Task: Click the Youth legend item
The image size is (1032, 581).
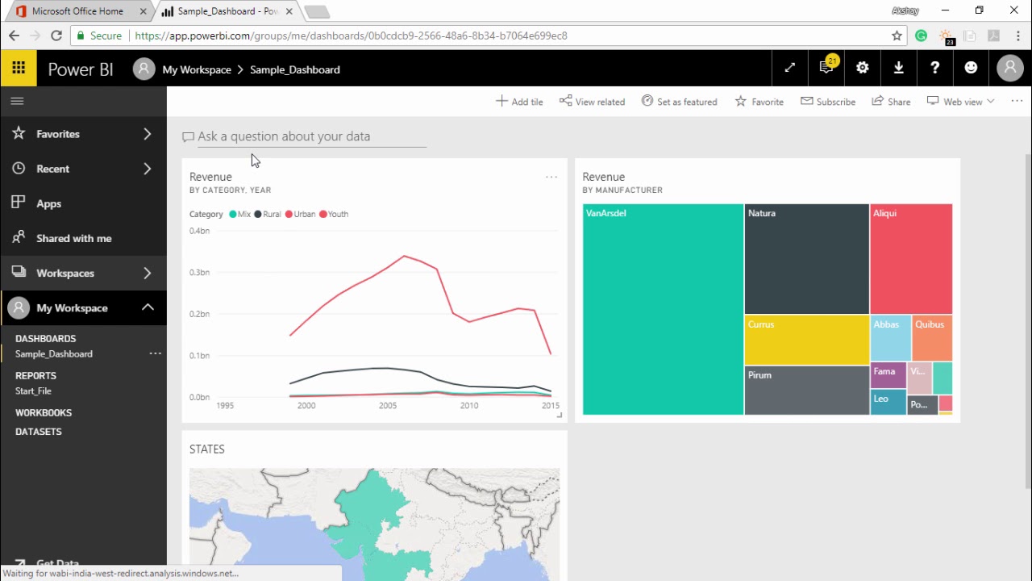Action: pyautogui.click(x=334, y=214)
